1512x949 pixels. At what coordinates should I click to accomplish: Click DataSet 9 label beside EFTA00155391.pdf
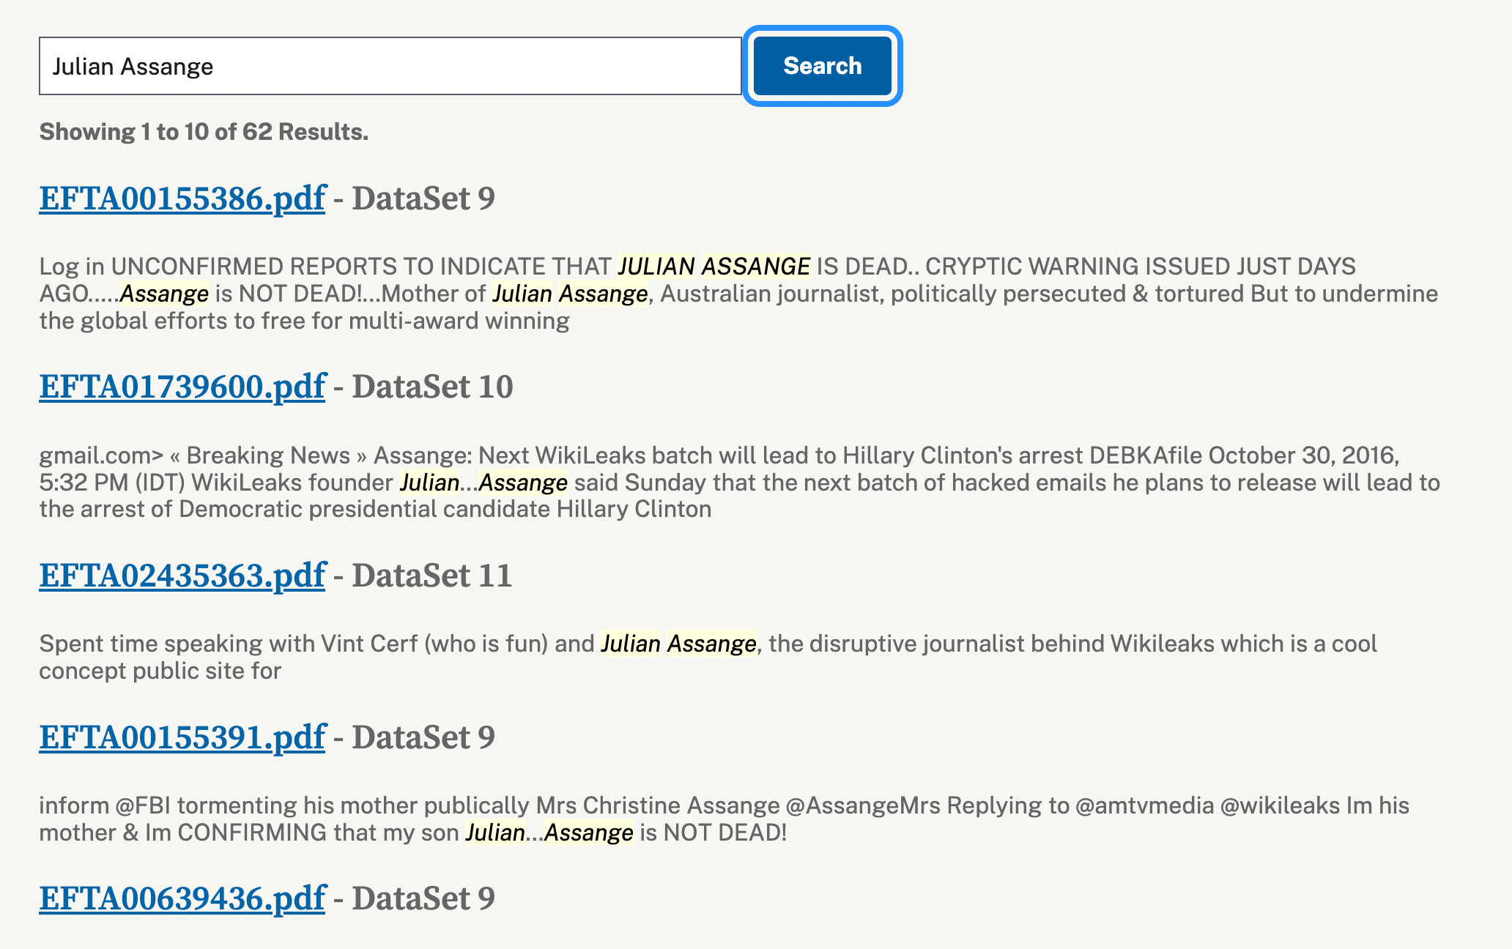coord(423,737)
